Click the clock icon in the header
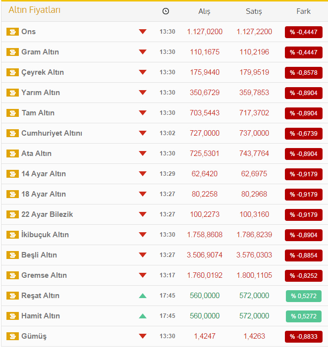This screenshot has width=328, height=358. [x=165, y=11]
